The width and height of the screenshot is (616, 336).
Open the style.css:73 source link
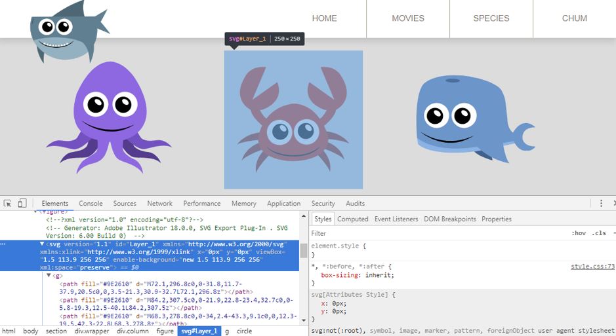click(x=592, y=267)
